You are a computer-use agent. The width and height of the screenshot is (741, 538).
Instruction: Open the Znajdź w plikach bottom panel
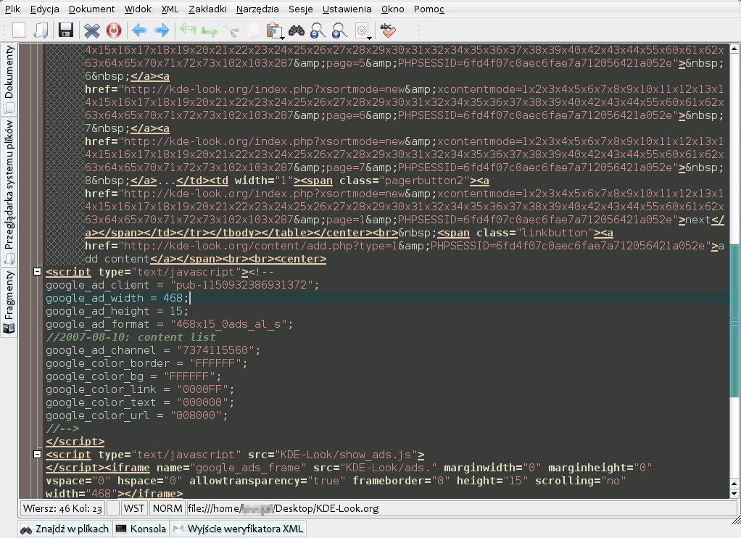[x=65, y=529]
